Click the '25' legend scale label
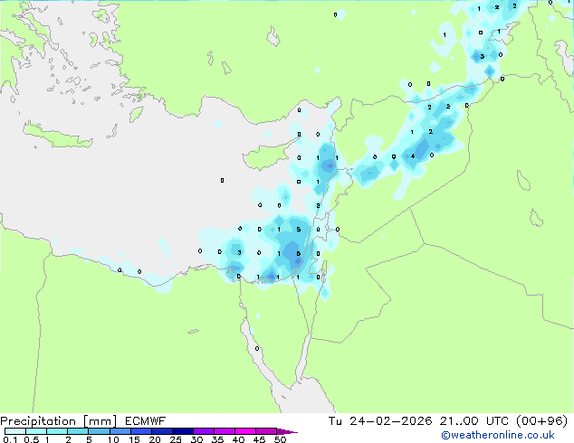 click(176, 439)
